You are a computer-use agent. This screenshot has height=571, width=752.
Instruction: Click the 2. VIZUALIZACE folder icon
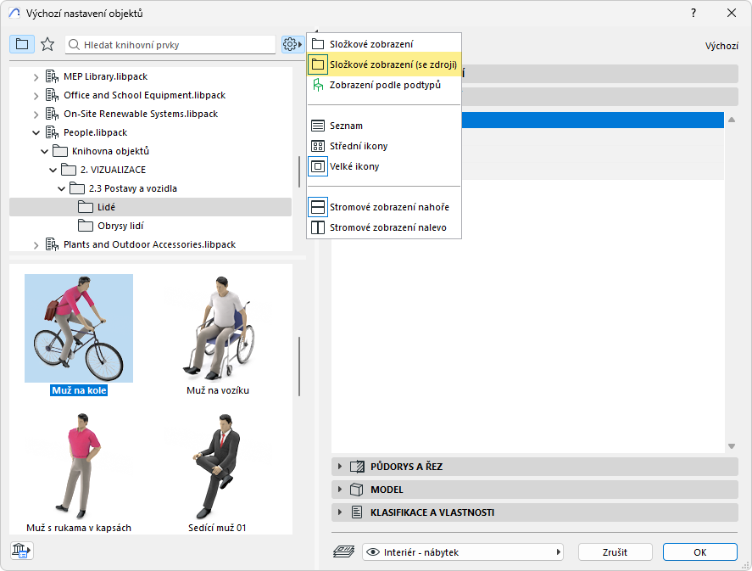(x=69, y=170)
